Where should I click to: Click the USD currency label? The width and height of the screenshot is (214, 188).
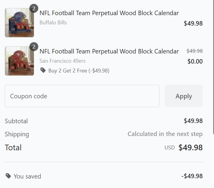tap(169, 148)
